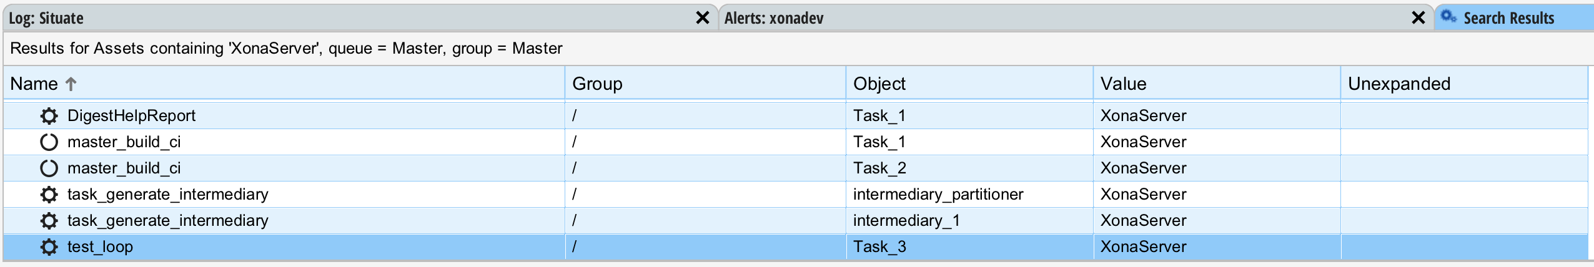Screen dimensions: 1594x267
Task: Click gear icon of intermediary_partitioner row
Action: point(49,195)
